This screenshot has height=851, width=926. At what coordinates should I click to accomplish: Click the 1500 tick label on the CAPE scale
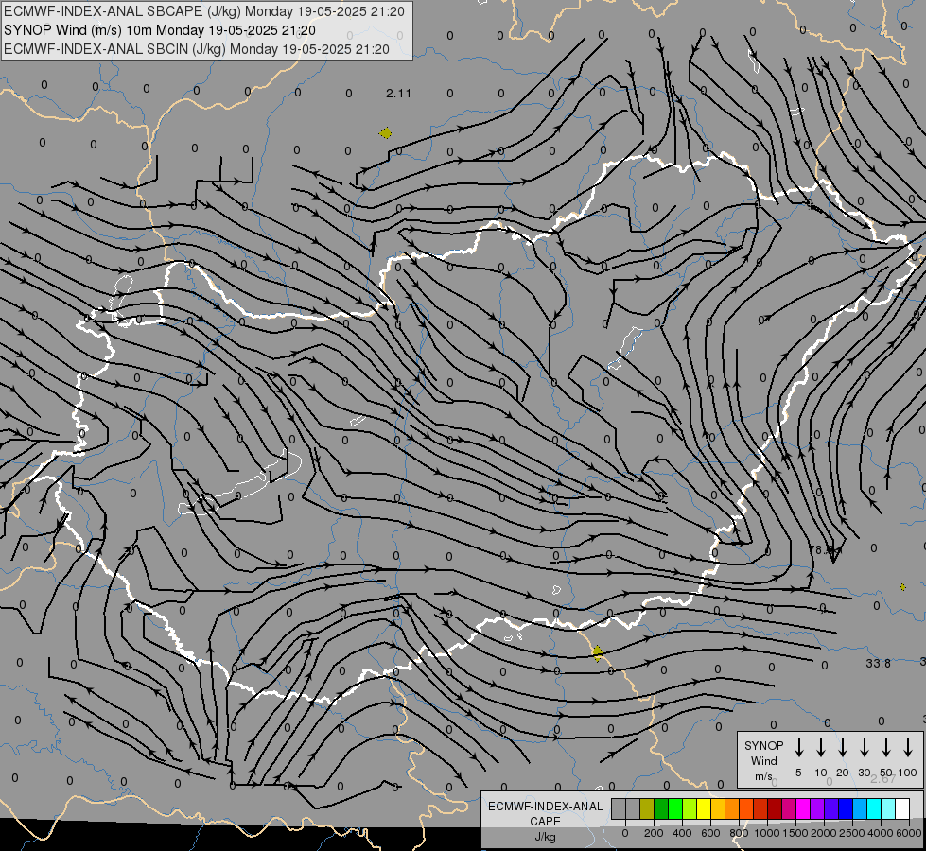coord(795,833)
